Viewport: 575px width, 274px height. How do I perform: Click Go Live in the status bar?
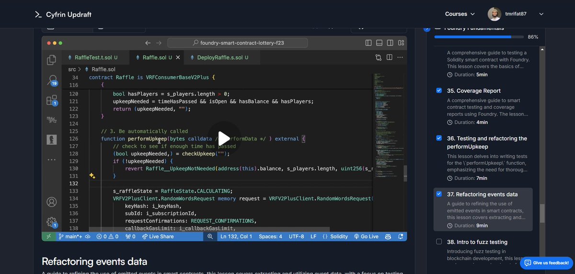click(366, 236)
